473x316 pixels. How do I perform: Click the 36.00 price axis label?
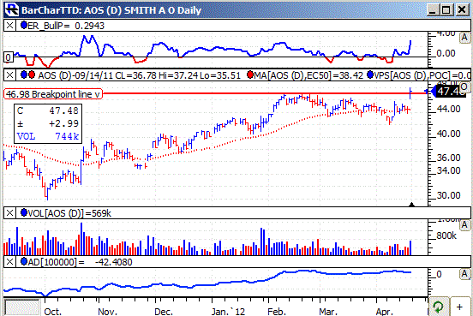click(x=448, y=158)
